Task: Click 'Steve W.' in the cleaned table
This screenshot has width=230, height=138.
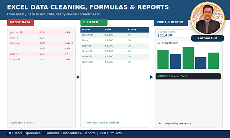Action: tap(87, 51)
